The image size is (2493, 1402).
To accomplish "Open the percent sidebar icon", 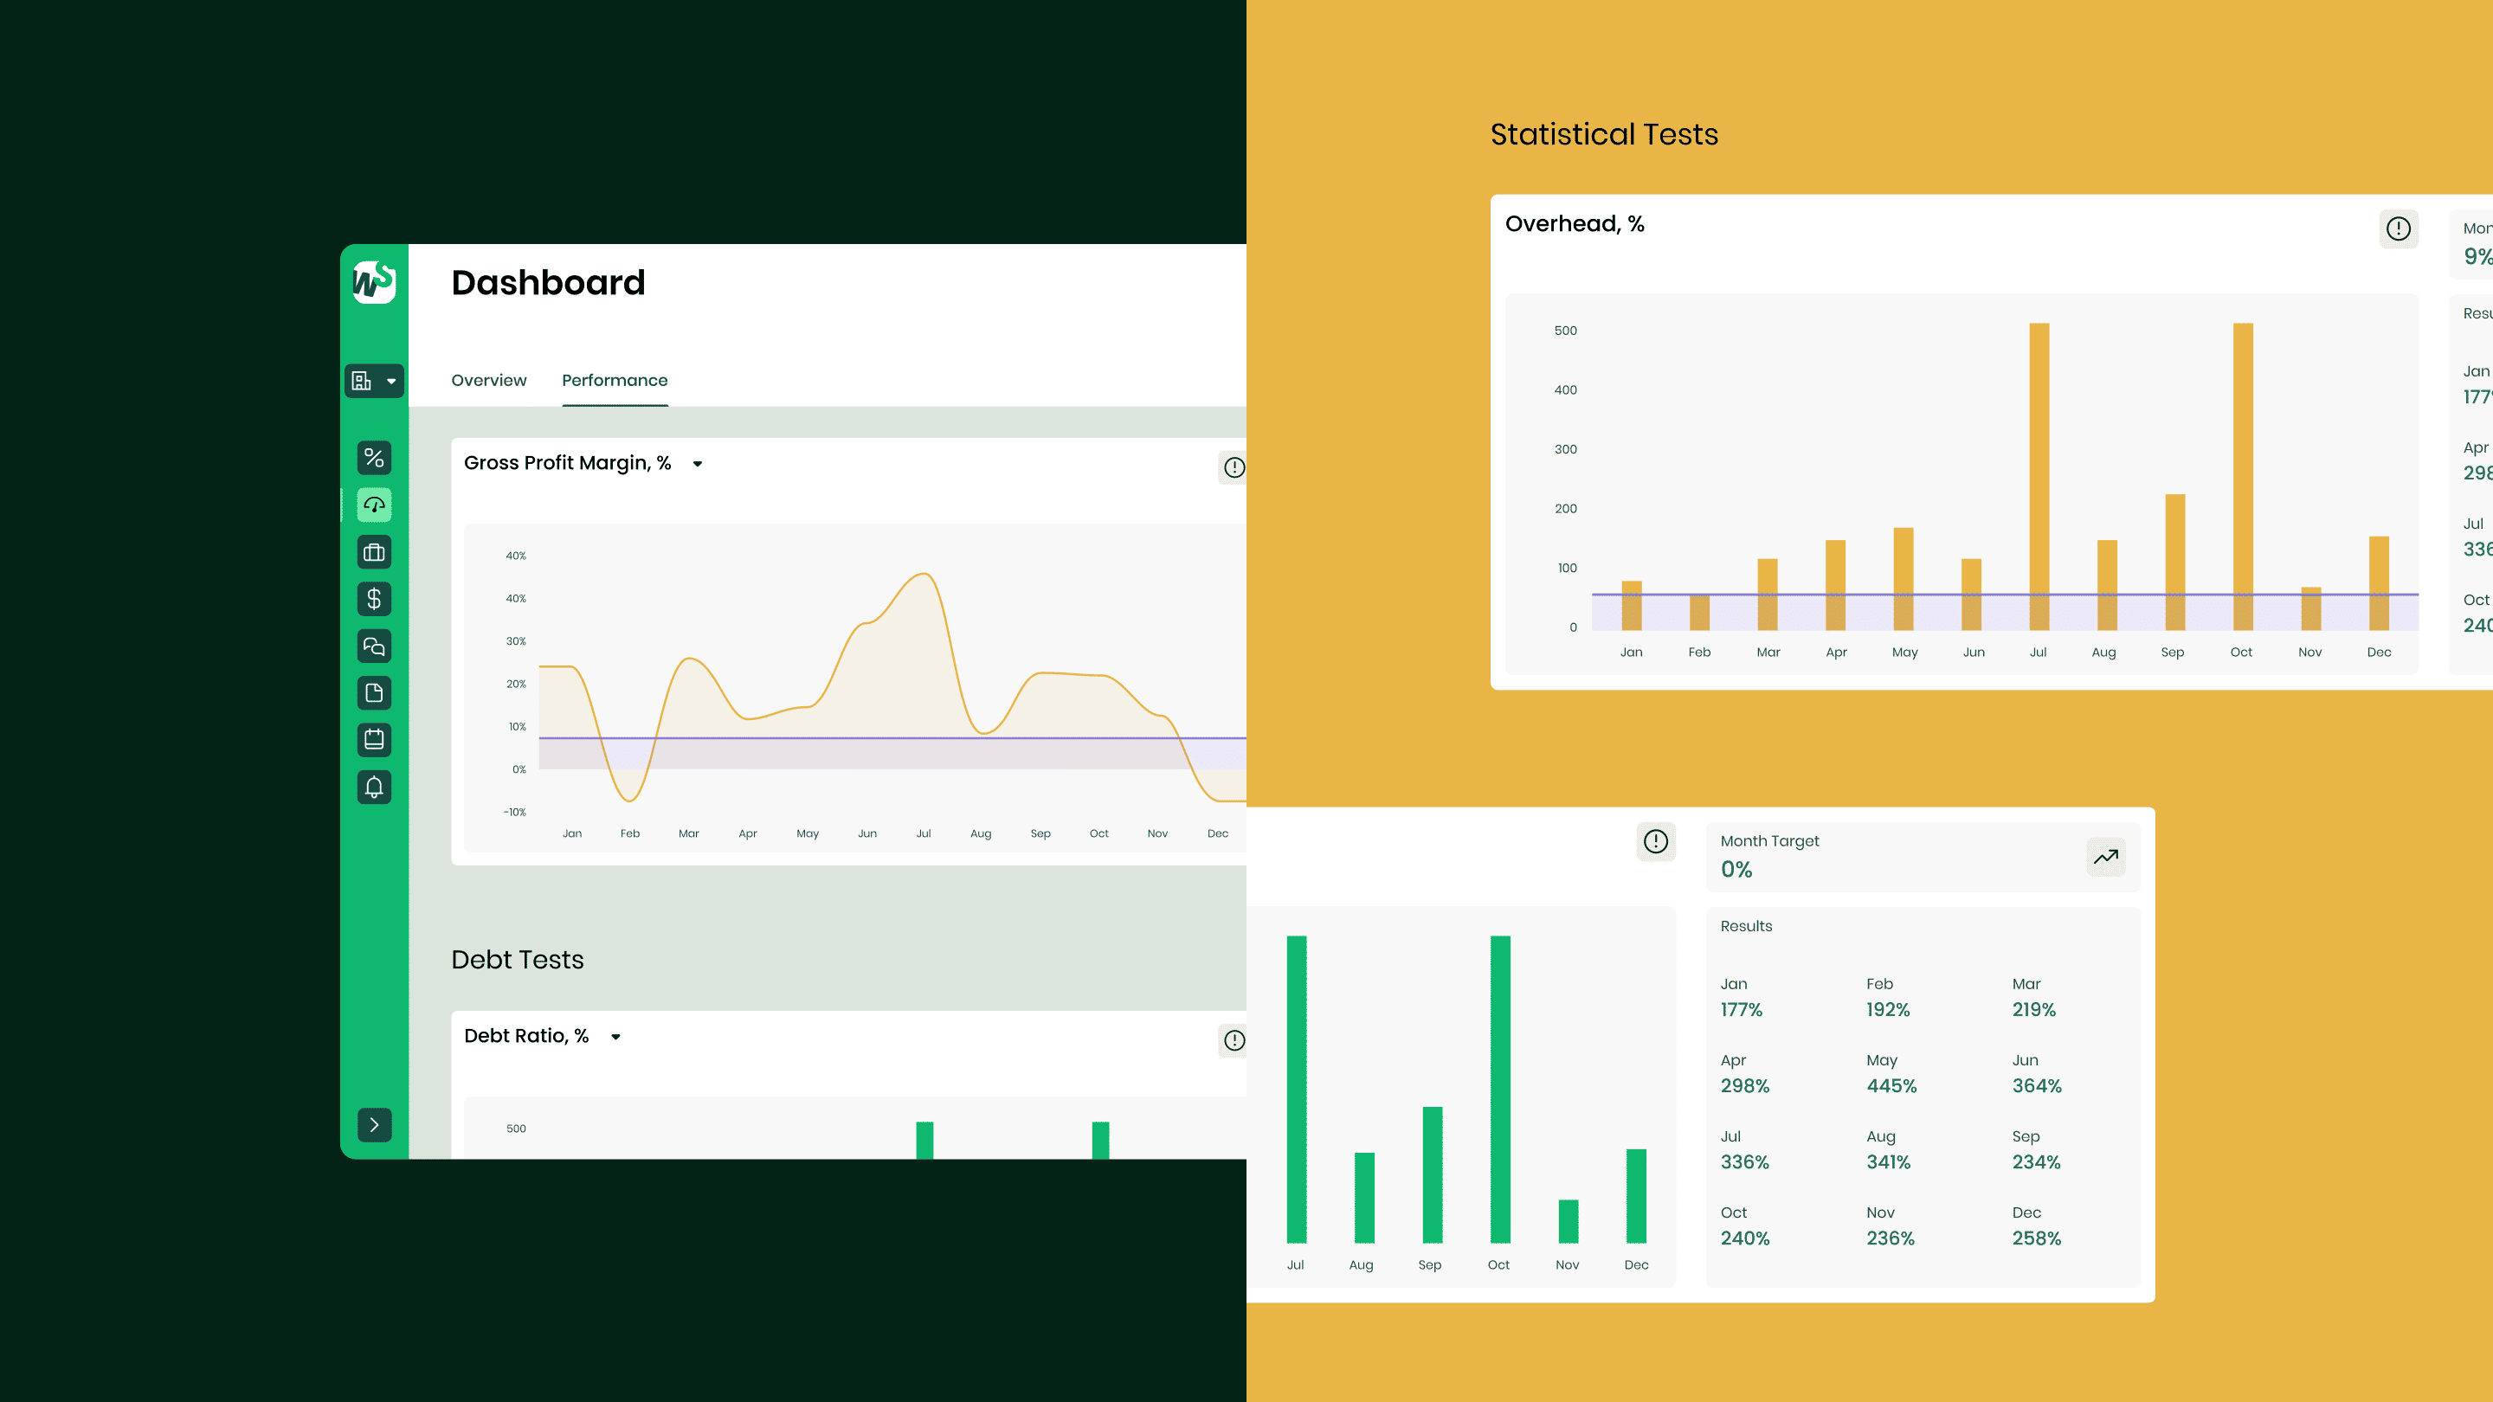I will click(x=374, y=458).
